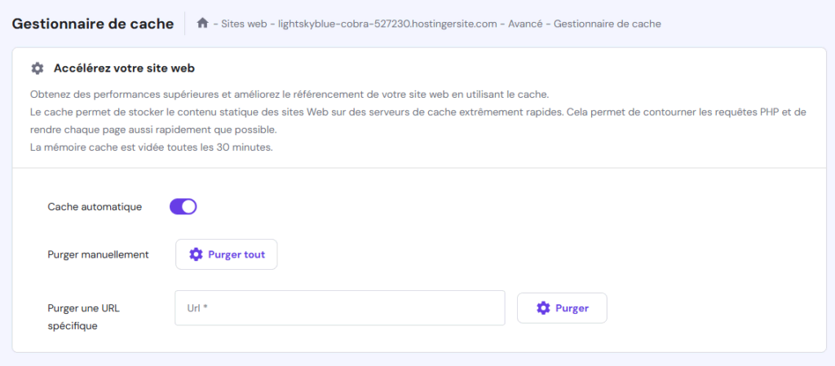Viewport: 835px width, 366px height.
Task: Click the bold Gestionnaire de cache page title
Action: point(93,24)
